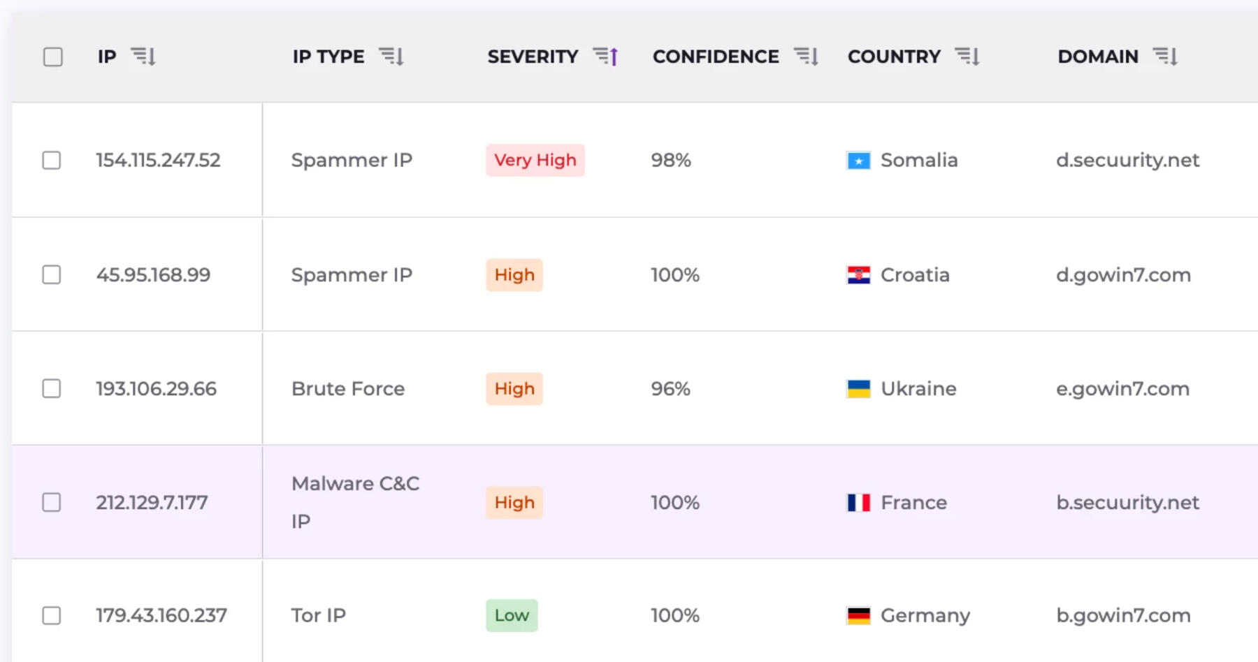Tick the checkbox for 179.43.160.237

click(52, 616)
